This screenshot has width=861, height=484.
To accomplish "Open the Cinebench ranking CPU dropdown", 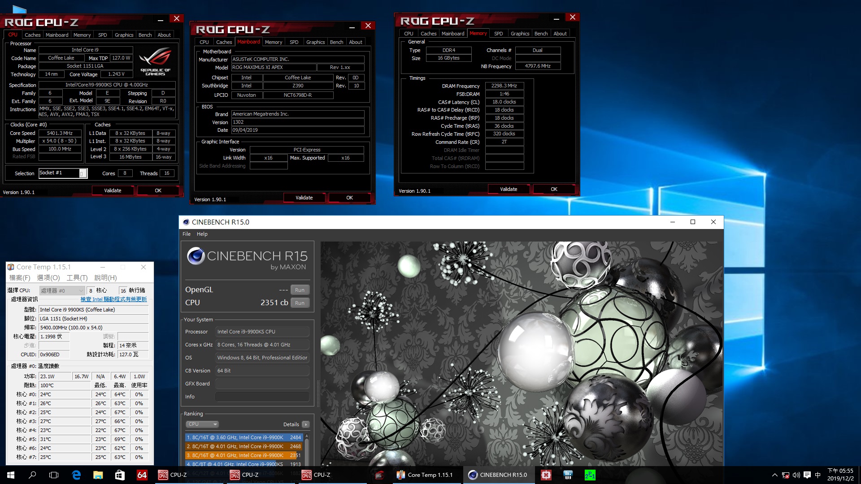I will coord(202,424).
